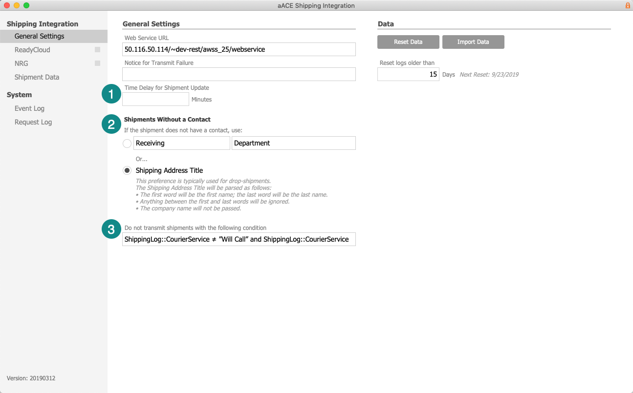Edit the Reset logs older than days field
The image size is (633, 393).
point(408,74)
